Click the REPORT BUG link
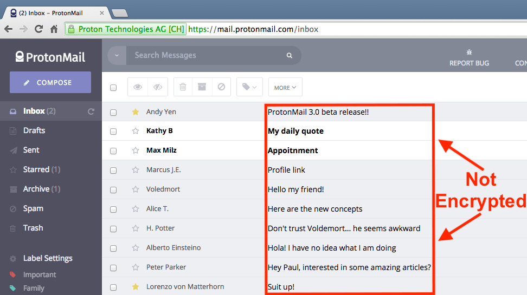The image size is (527, 295). pyautogui.click(x=469, y=63)
